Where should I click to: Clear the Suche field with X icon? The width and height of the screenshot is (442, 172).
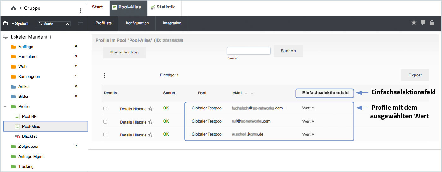pyautogui.click(x=67, y=24)
